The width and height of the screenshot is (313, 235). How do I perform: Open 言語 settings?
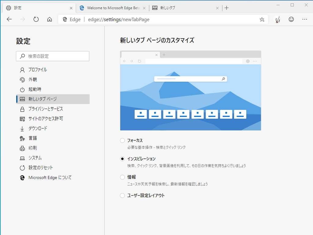pos(53,138)
